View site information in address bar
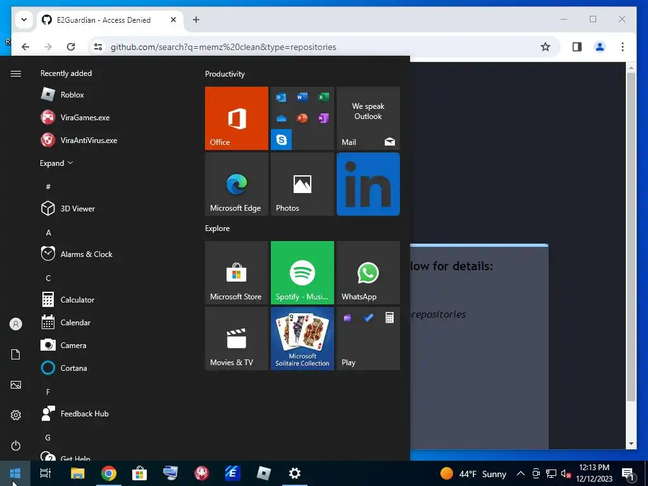 [98, 47]
